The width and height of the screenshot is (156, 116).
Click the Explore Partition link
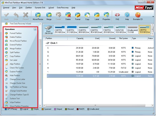coord(16,72)
